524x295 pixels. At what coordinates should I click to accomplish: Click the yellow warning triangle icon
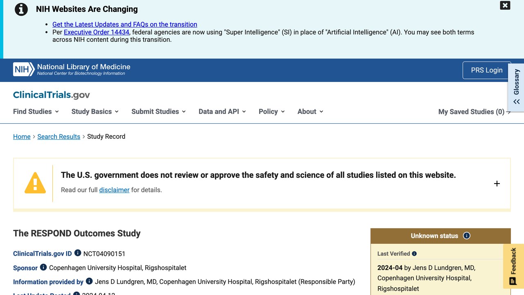click(x=35, y=183)
